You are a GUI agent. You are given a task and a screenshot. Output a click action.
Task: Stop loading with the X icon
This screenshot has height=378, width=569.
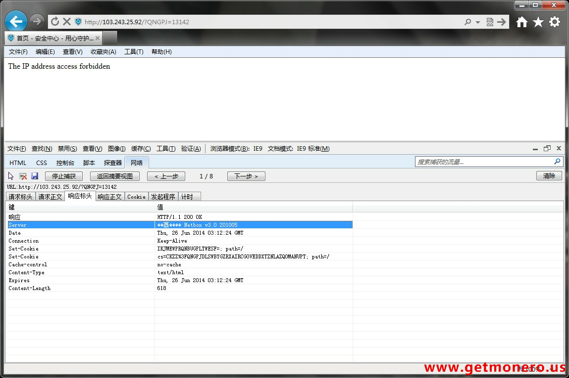67,22
